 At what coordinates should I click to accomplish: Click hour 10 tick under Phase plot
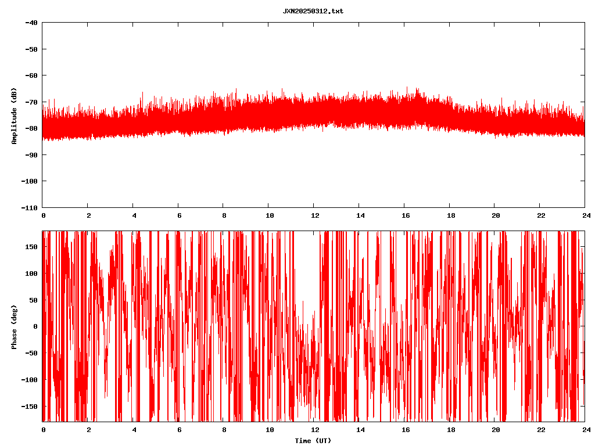click(270, 430)
